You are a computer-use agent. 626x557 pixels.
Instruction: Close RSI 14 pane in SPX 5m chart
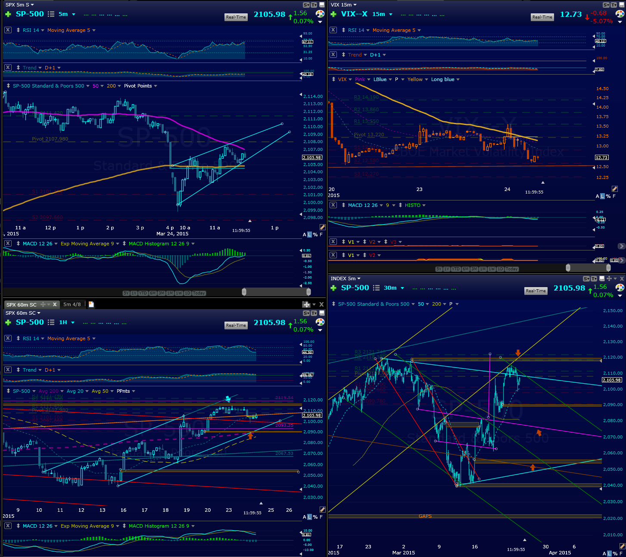coord(8,30)
